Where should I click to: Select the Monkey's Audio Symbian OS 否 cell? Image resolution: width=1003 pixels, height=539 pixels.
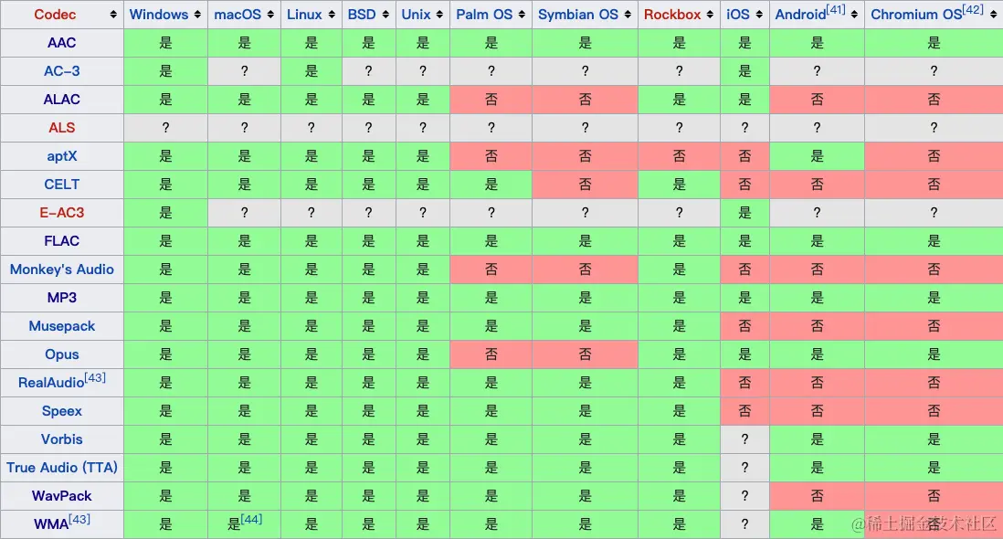585,269
